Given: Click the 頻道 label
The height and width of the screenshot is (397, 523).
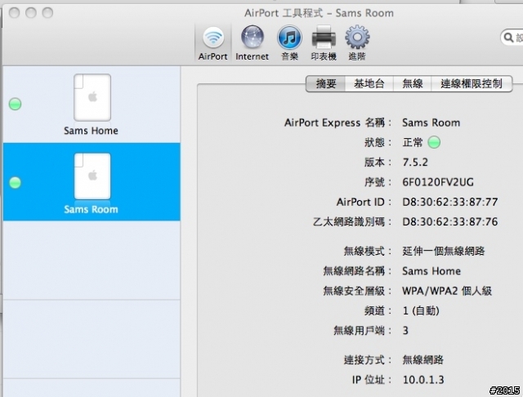Looking at the screenshot, I should pyautogui.click(x=378, y=310).
